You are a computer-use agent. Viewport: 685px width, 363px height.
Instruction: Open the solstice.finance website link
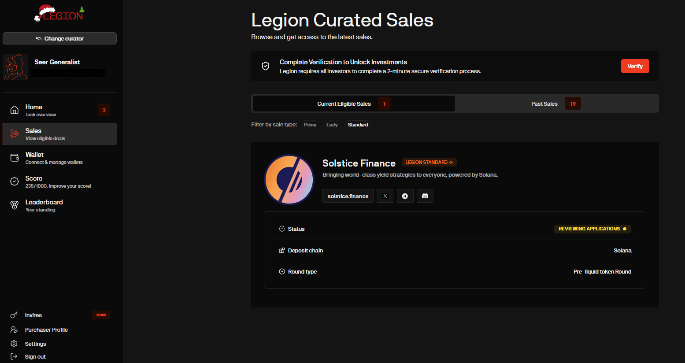(x=348, y=196)
